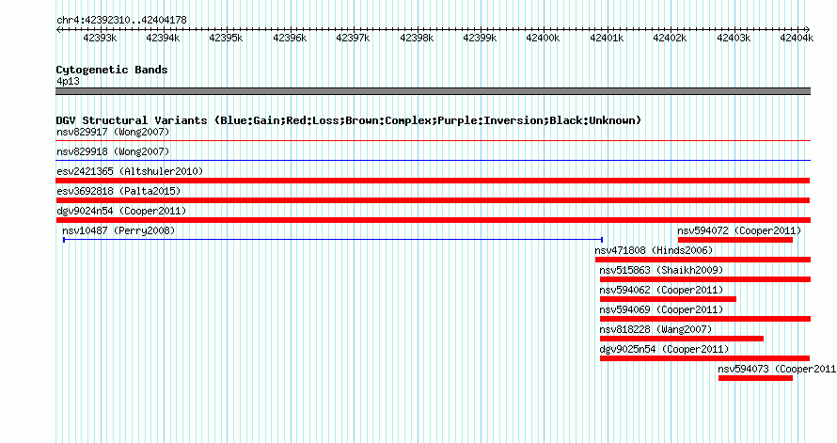Click the chr4:42392310..42404178 coordinate label
Viewport: 837px width, 443px height.
[121, 20]
